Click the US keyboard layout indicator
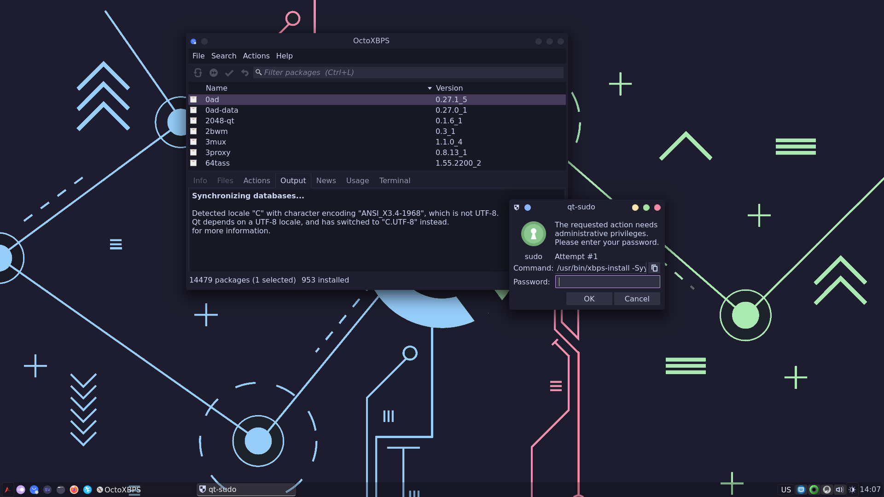 click(x=786, y=490)
